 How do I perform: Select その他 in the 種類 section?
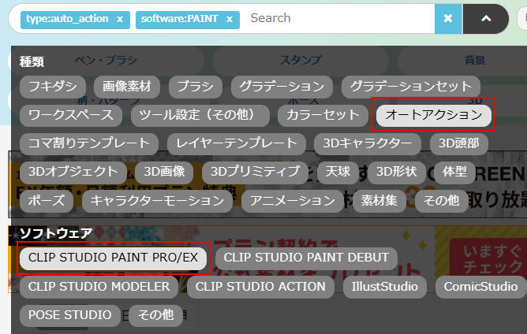coord(441,201)
